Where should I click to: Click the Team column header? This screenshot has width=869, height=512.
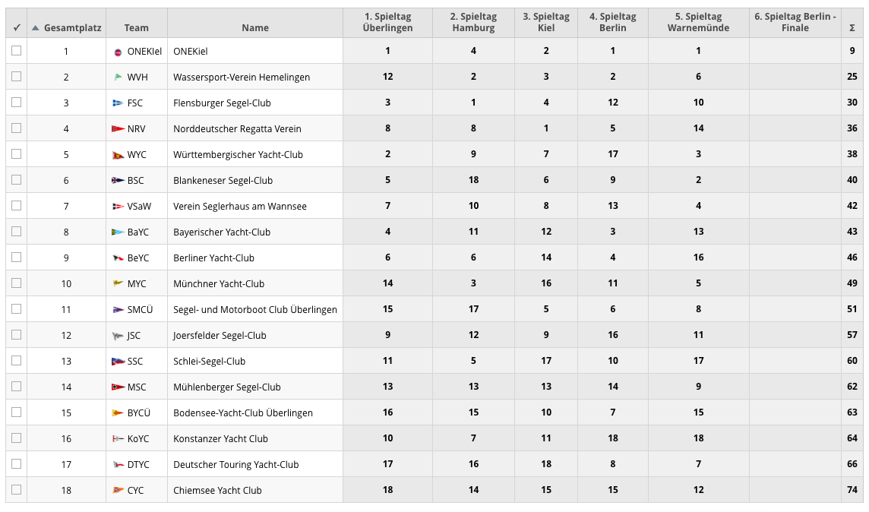coord(137,28)
